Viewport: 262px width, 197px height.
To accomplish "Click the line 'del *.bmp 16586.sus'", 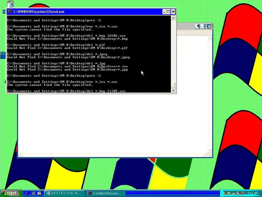I will pyautogui.click(x=66, y=35).
